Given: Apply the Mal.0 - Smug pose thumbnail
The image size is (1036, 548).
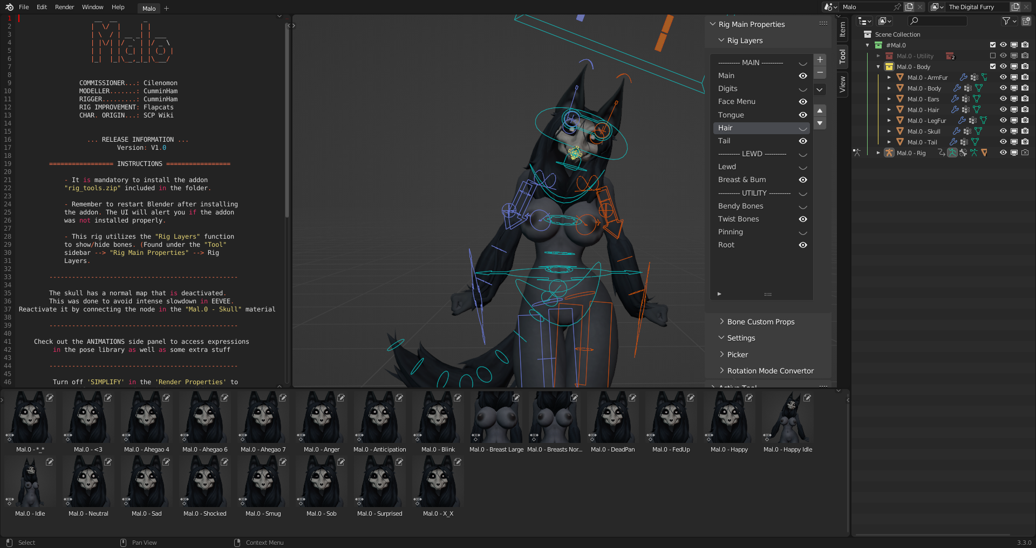Looking at the screenshot, I should (263, 482).
